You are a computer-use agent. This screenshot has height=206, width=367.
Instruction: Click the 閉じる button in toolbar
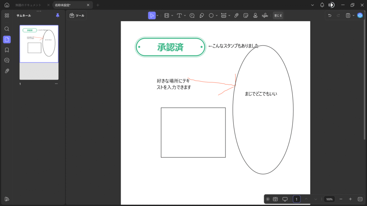pos(278,15)
